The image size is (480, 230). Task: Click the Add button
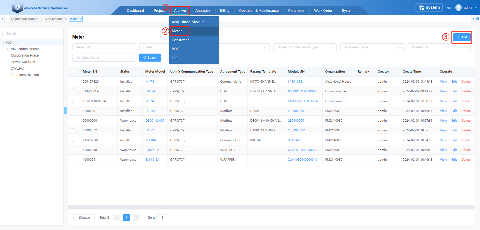(x=462, y=37)
